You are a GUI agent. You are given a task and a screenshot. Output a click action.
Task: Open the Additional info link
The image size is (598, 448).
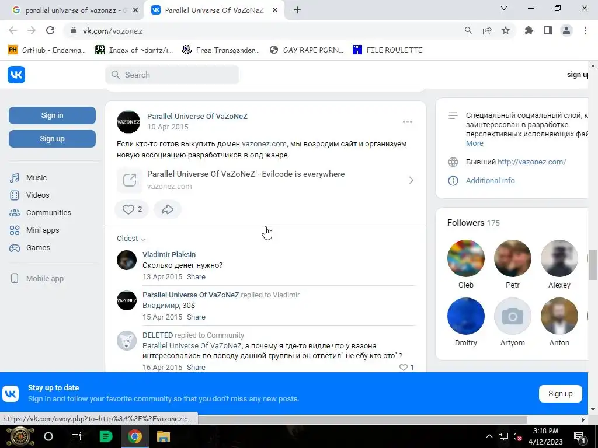[490, 181]
